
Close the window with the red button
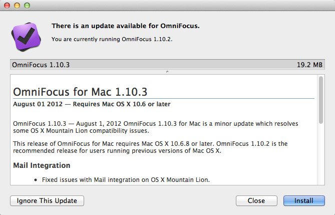point(7,6)
